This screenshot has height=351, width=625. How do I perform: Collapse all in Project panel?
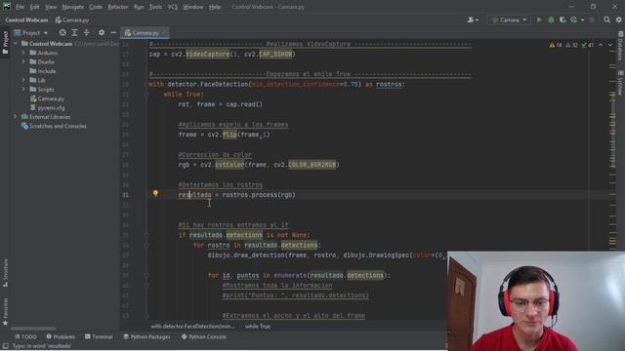point(87,32)
